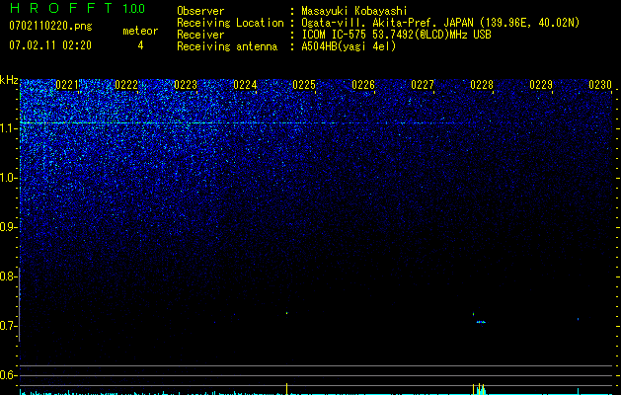
Task: Click the meteor echo dot near 0225
Action: pyautogui.click(x=286, y=313)
